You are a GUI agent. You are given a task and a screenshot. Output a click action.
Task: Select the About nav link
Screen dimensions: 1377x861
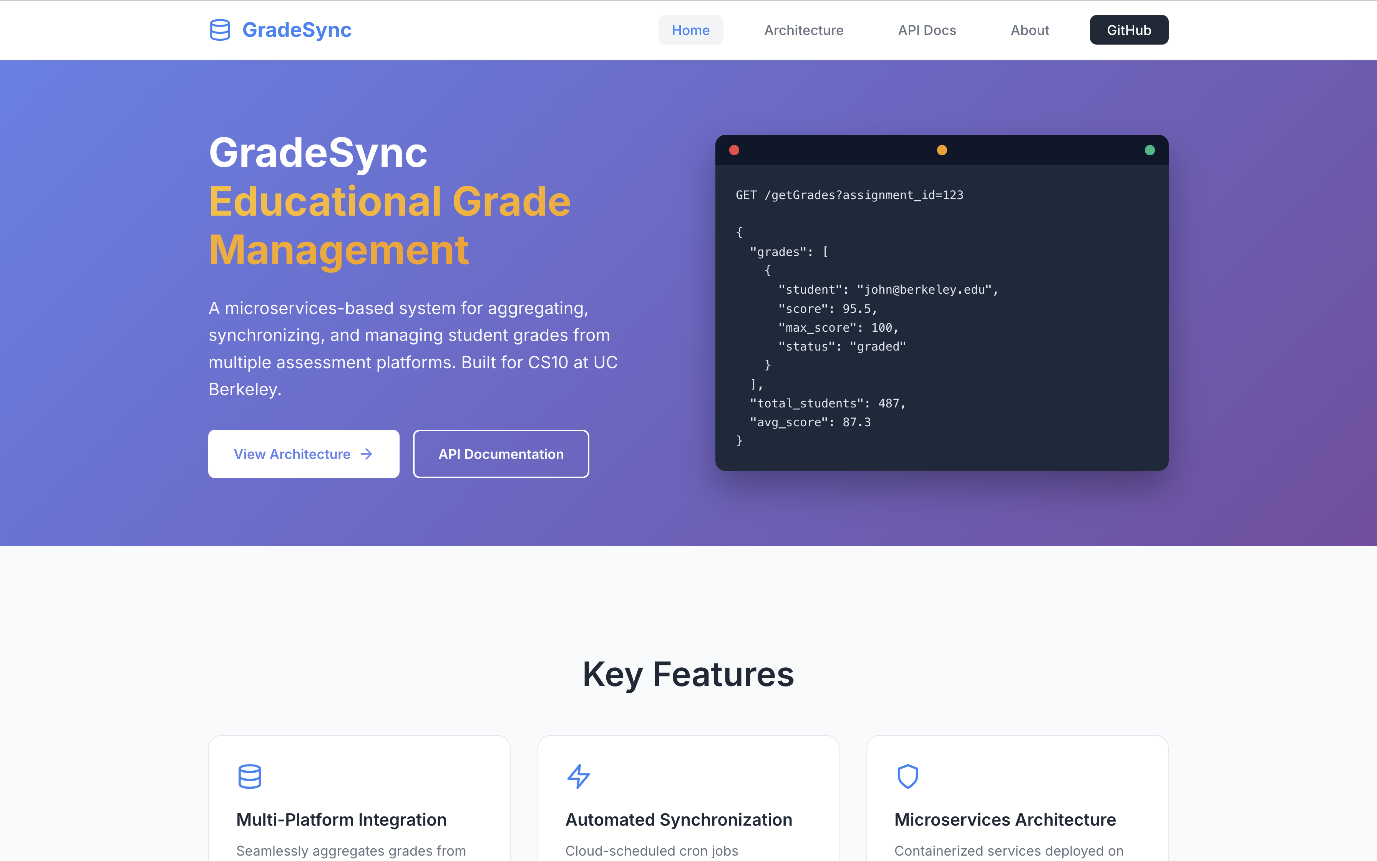(x=1029, y=30)
